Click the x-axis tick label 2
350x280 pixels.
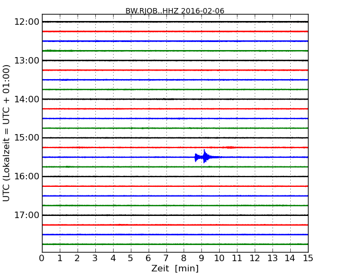tap(77, 258)
